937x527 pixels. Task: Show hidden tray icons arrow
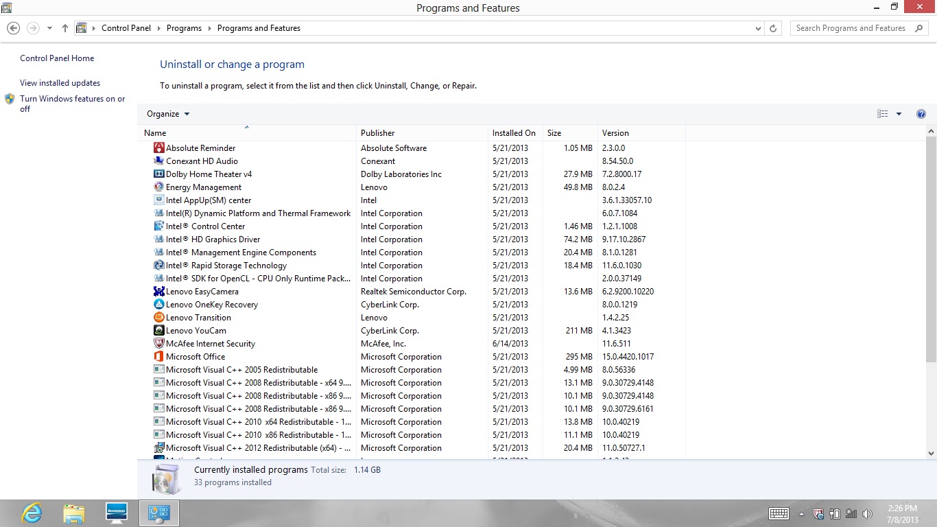click(801, 514)
